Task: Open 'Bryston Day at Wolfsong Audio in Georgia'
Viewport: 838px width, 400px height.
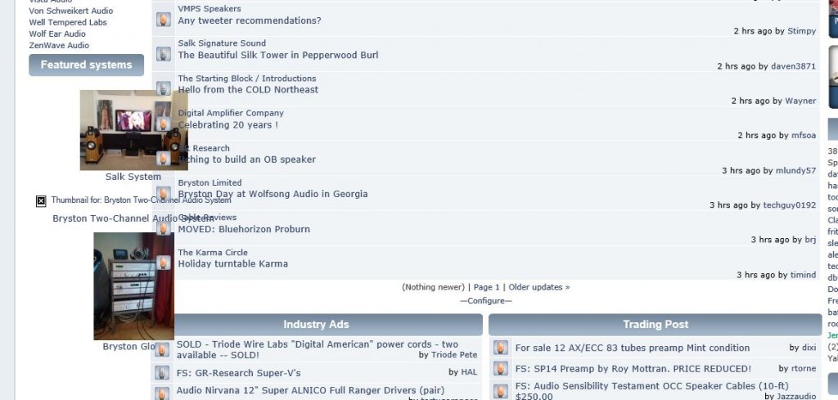Action: point(273,194)
